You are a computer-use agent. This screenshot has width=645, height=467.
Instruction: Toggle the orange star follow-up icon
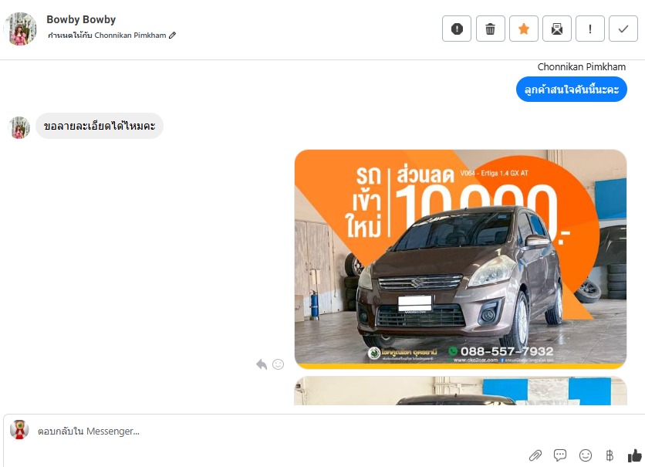click(524, 29)
